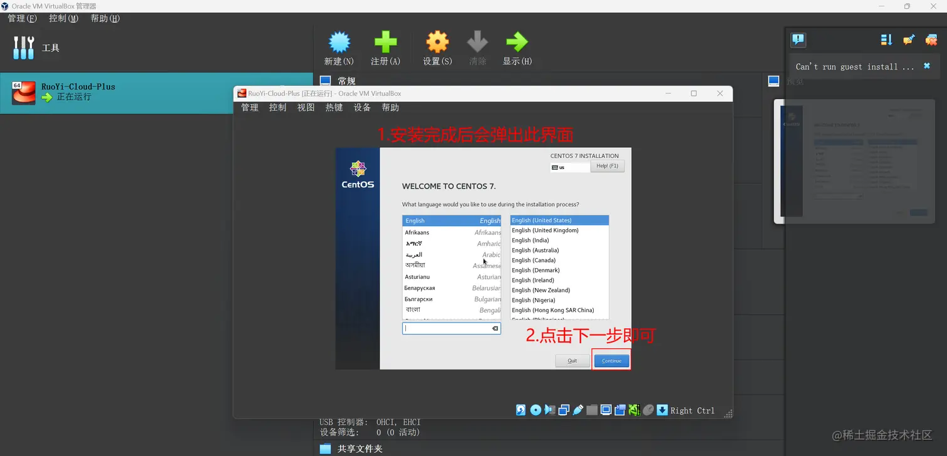Click the hard disk status bar icon
This screenshot has height=456, width=947.
tap(521, 410)
